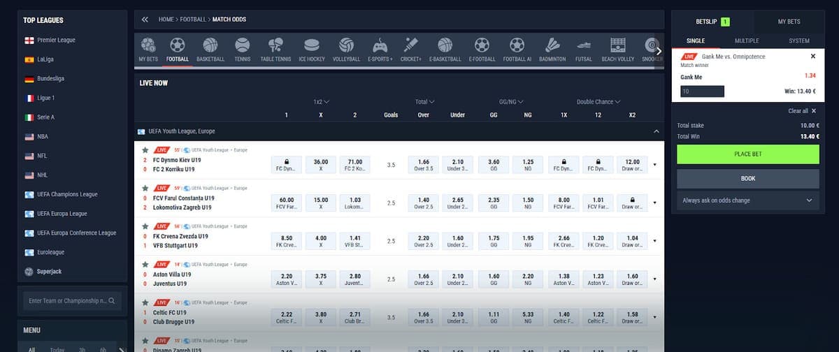Select the Football sport tab
Screen dimensions: 839x352
pos(178,50)
